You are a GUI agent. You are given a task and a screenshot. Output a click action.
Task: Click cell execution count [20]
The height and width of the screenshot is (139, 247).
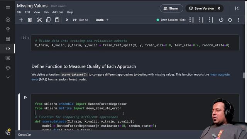pyautogui.click(x=25, y=37)
